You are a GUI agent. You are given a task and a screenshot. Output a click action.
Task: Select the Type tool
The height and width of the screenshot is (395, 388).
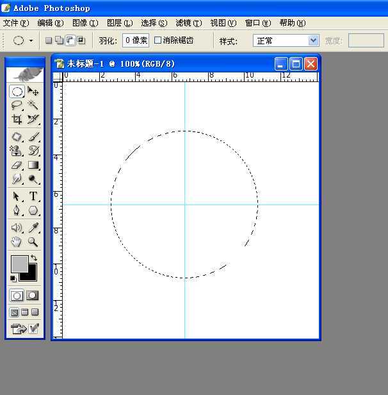point(33,196)
